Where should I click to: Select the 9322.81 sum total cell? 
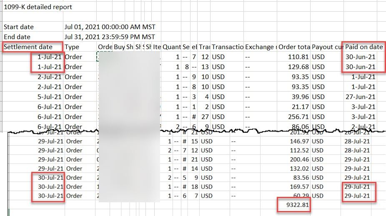coord(294,205)
